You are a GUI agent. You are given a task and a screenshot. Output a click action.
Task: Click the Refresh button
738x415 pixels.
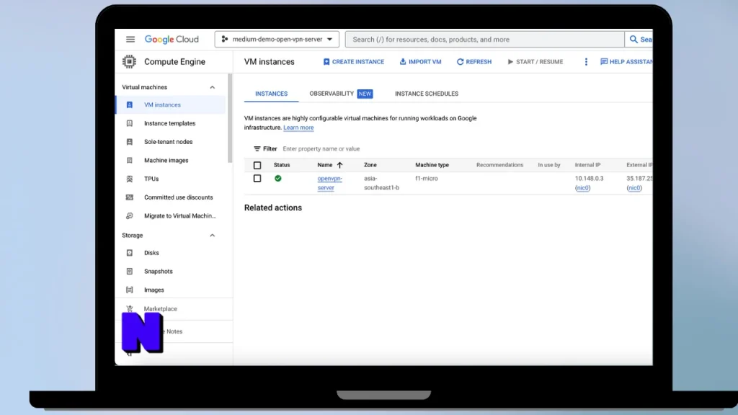[x=474, y=62]
